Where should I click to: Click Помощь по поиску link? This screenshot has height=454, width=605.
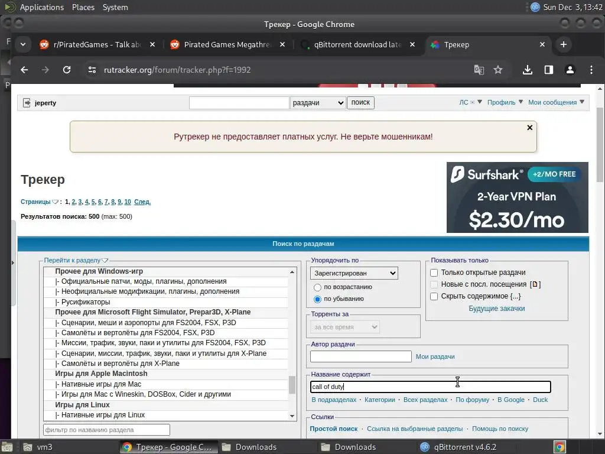coord(500,429)
